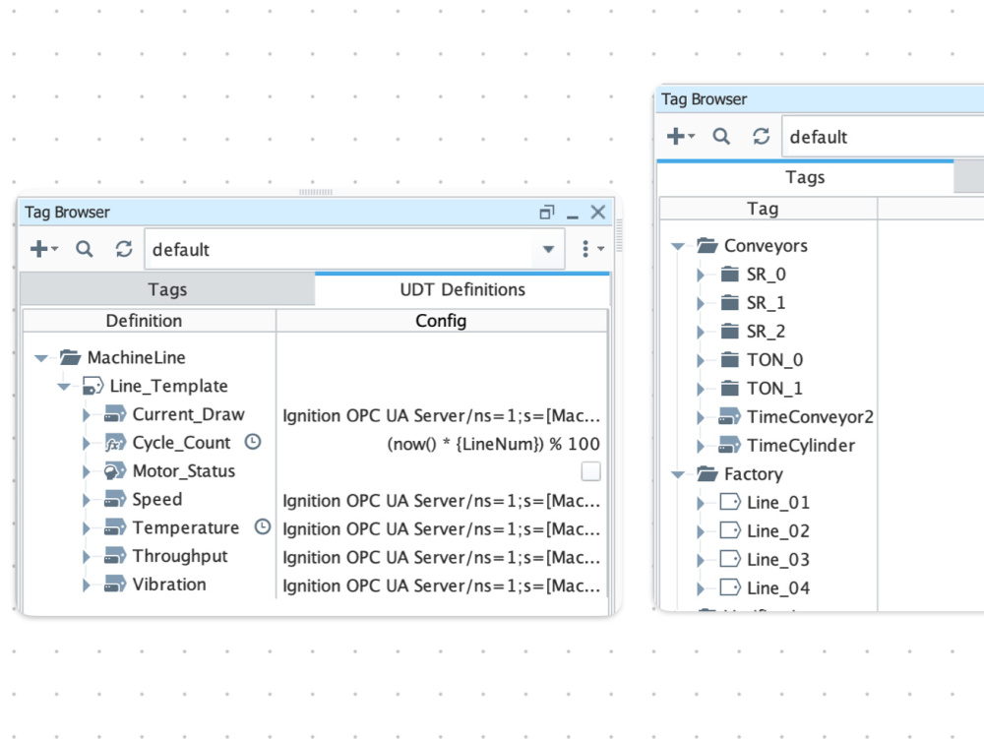984x739 pixels.
Task: Collapse the Line_Template node
Action: (x=64, y=387)
